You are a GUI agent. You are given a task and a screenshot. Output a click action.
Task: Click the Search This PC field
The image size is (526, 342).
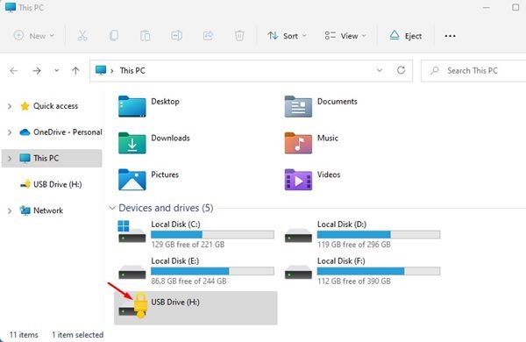click(x=473, y=70)
